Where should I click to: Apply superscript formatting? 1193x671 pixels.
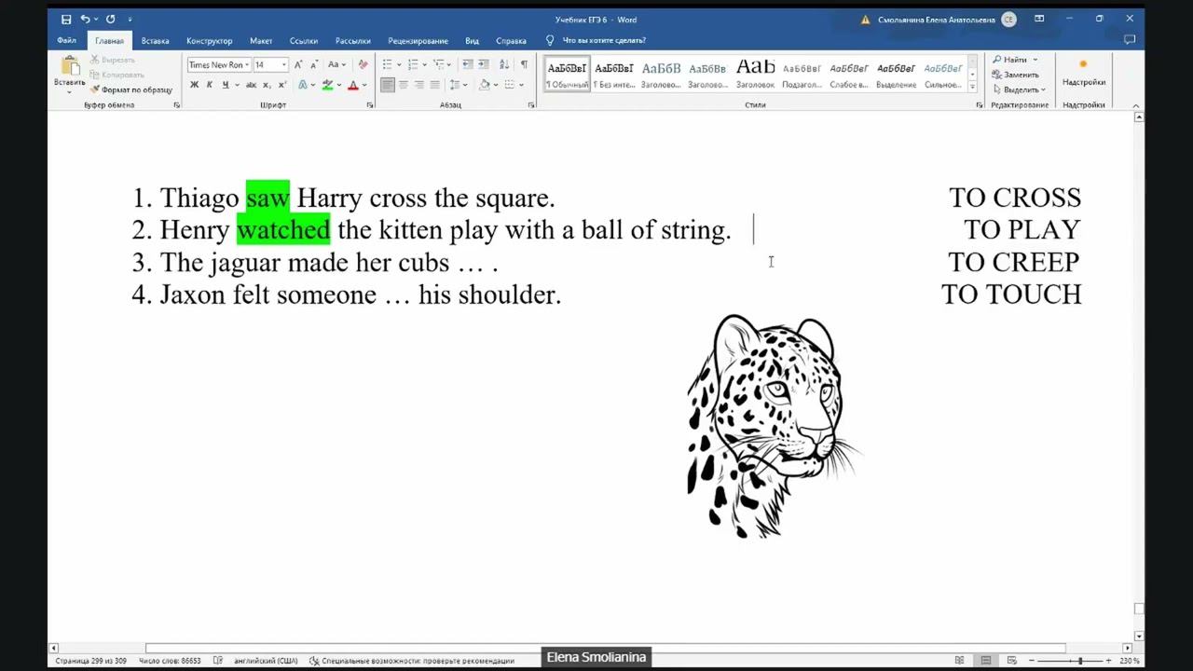pos(282,85)
